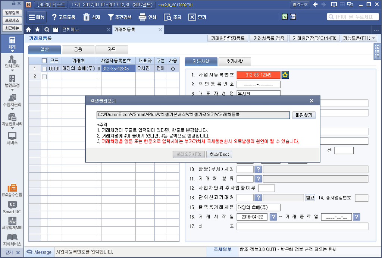Check the row 2 checkbox

pos(44,77)
